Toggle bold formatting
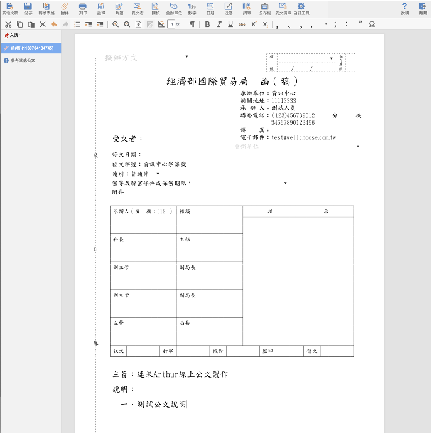Image resolution: width=432 pixels, height=434 pixels. pyautogui.click(x=207, y=24)
